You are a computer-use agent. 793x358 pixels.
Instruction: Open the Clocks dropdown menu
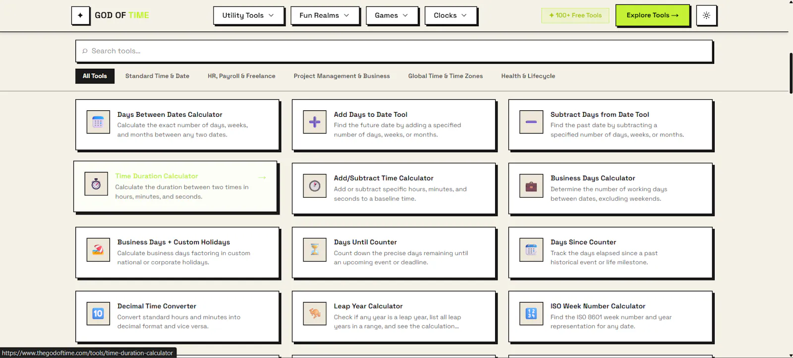pyautogui.click(x=451, y=15)
